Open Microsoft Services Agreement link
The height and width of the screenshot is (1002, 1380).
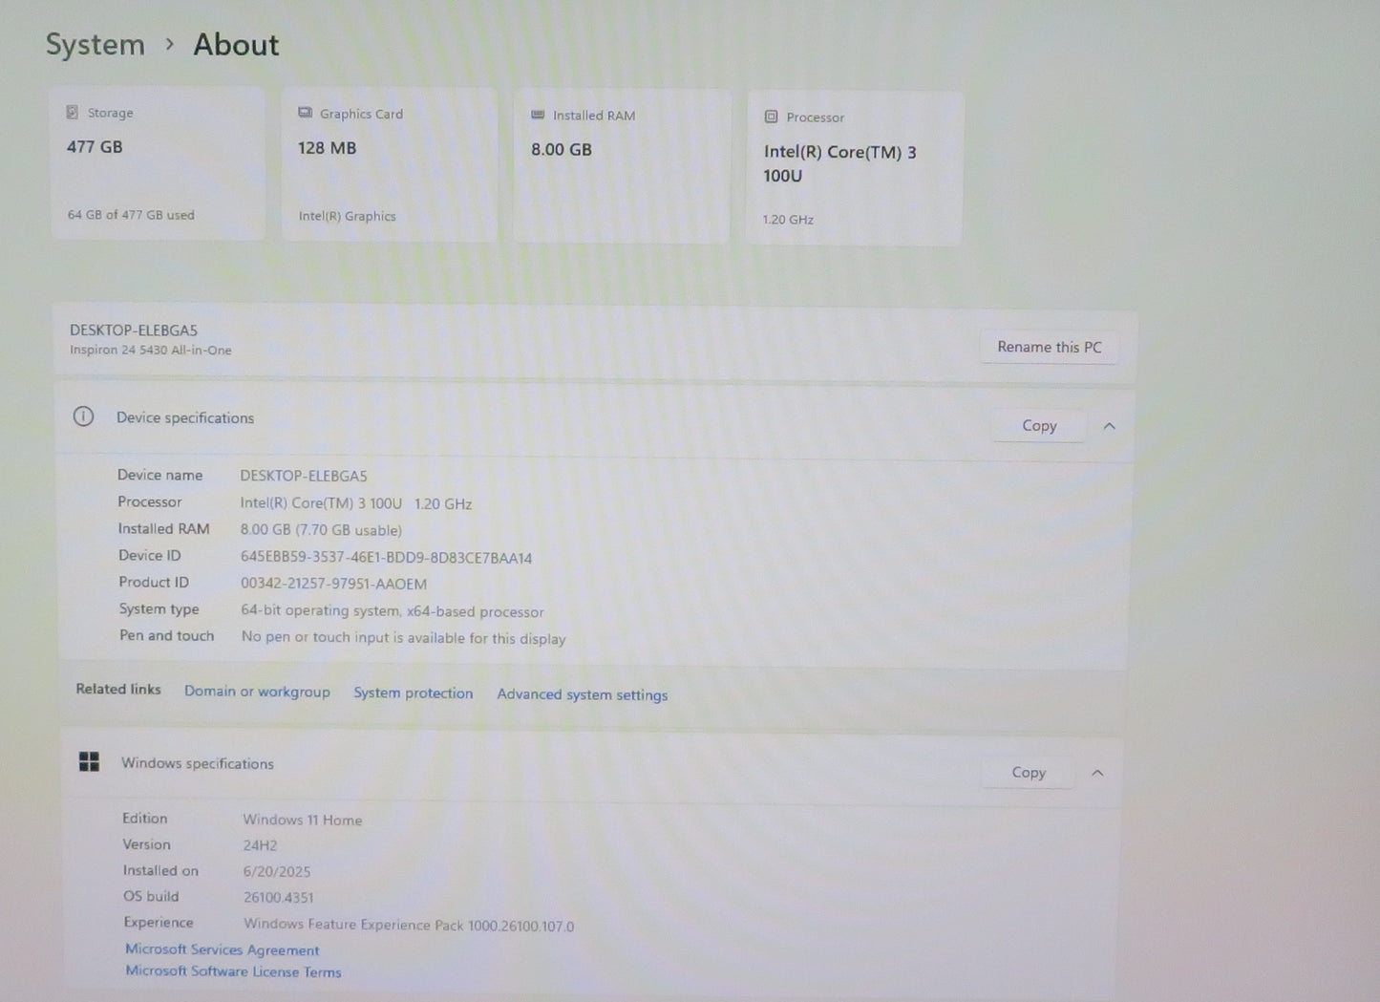tap(223, 949)
